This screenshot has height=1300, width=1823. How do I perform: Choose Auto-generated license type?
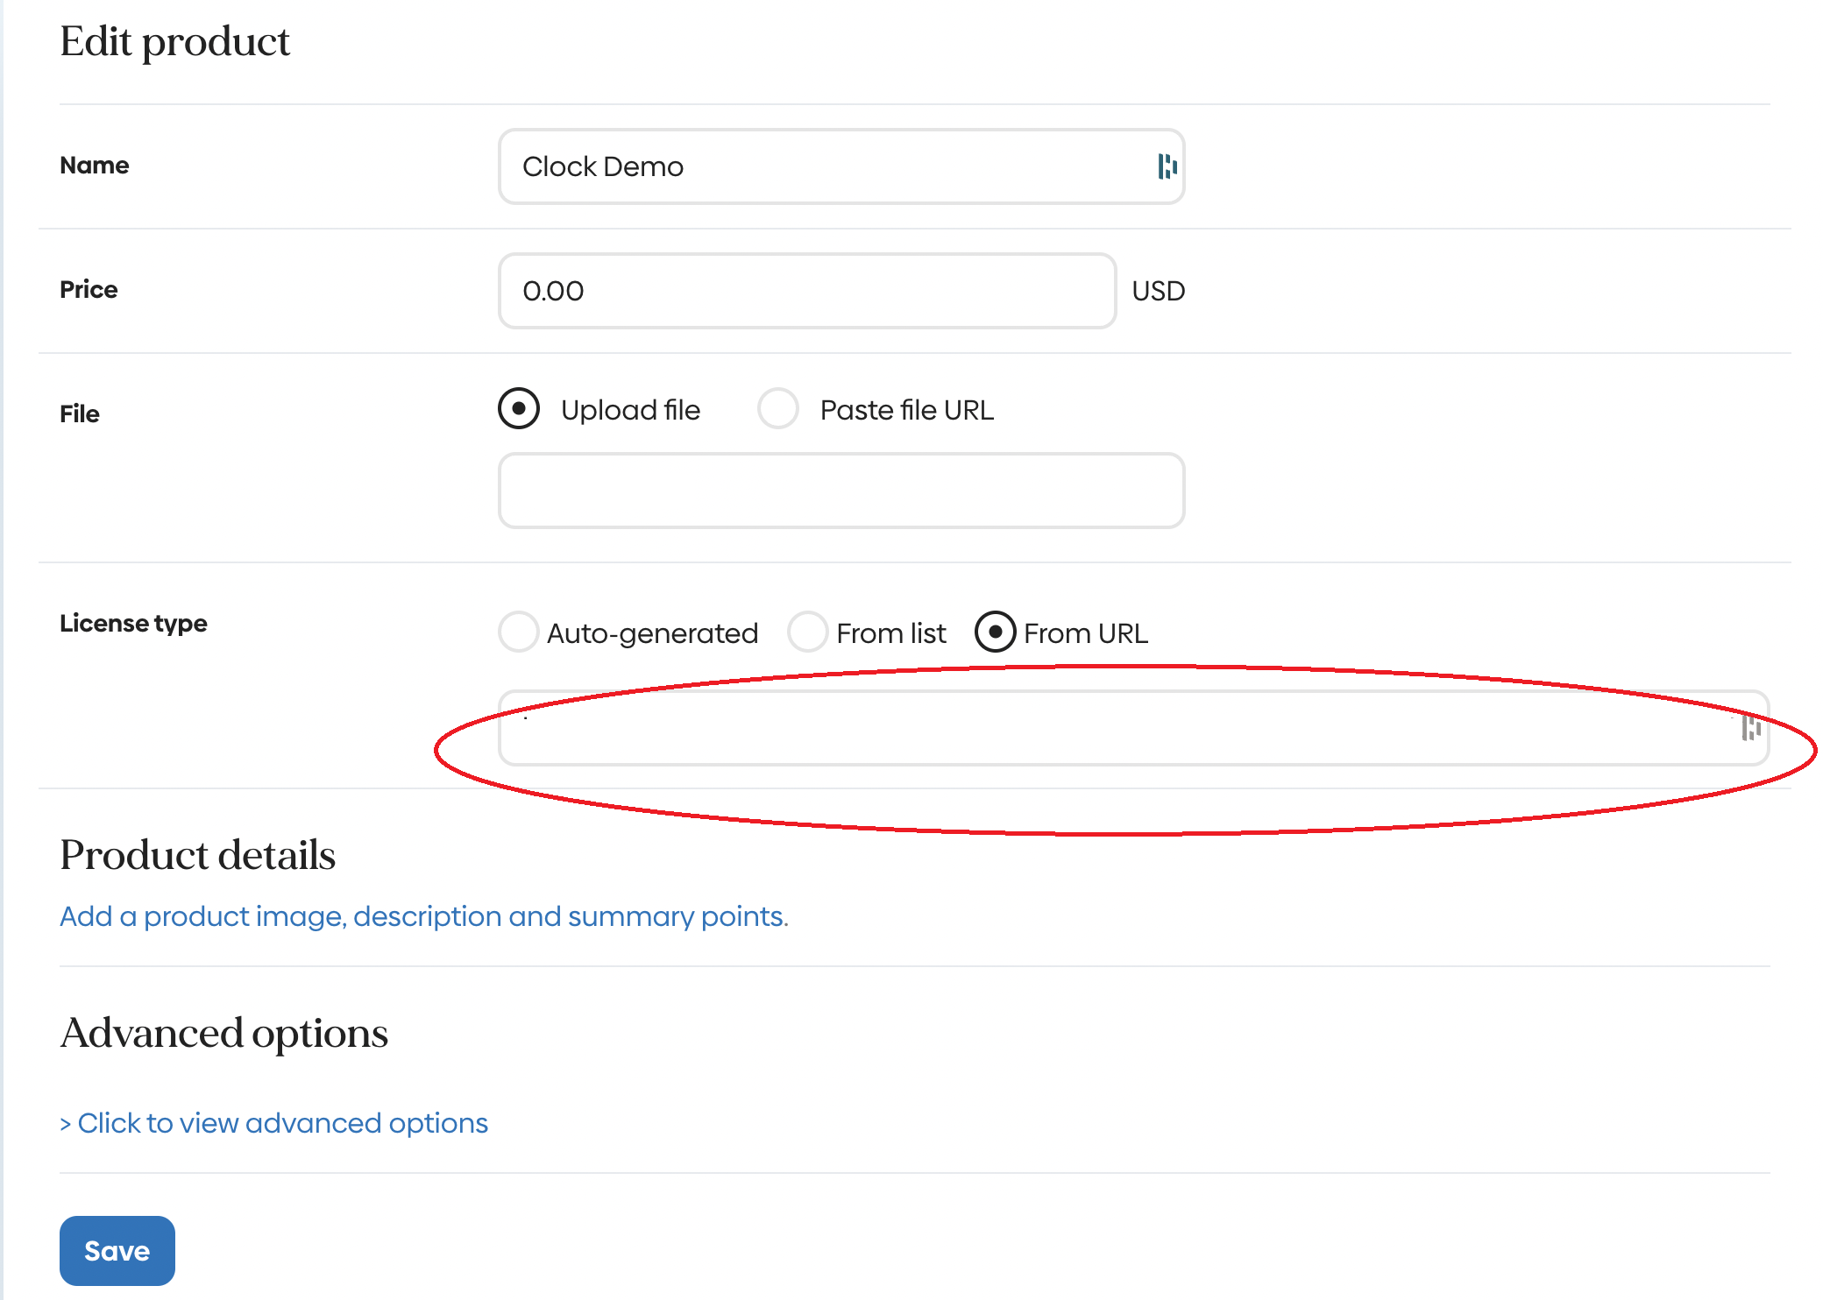[518, 632]
